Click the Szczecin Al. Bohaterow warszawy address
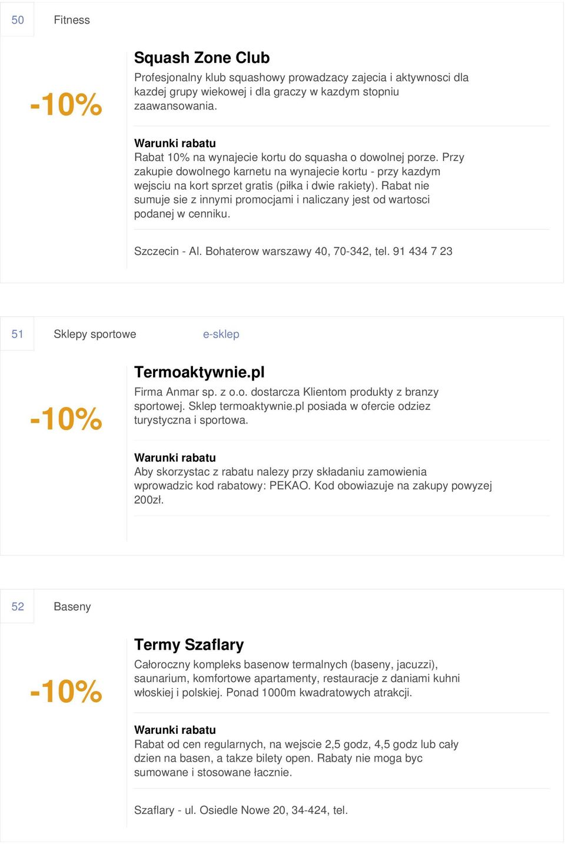 pos(293,251)
